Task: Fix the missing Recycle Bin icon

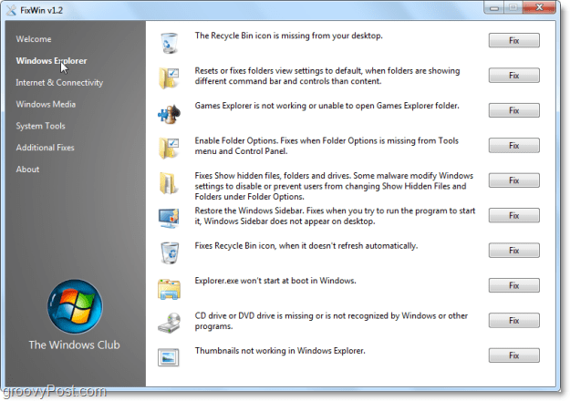Action: [514, 40]
